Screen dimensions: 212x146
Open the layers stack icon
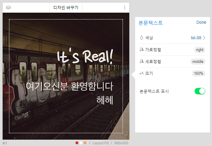coord(8,7)
